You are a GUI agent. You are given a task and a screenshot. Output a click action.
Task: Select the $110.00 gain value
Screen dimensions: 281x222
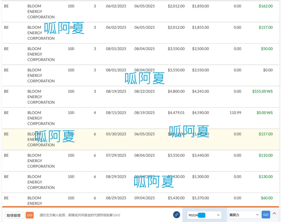pos(265,155)
